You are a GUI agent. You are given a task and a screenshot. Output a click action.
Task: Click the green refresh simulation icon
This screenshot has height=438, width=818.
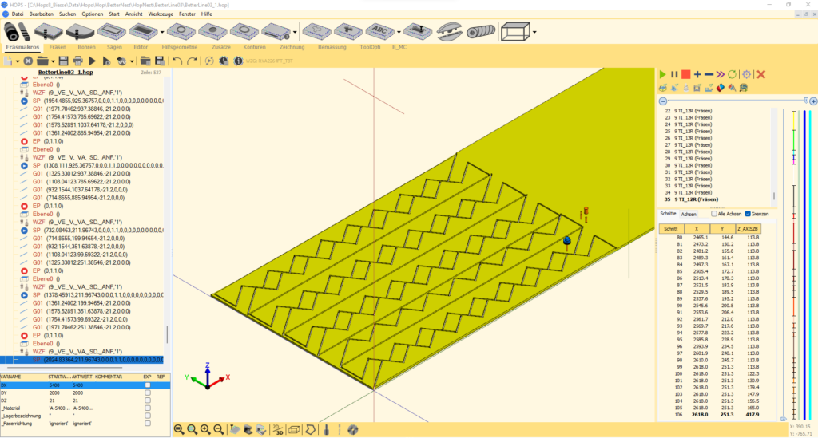coord(733,74)
